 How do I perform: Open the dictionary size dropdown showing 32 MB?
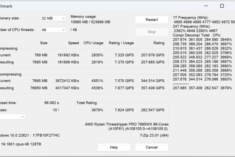53,19
